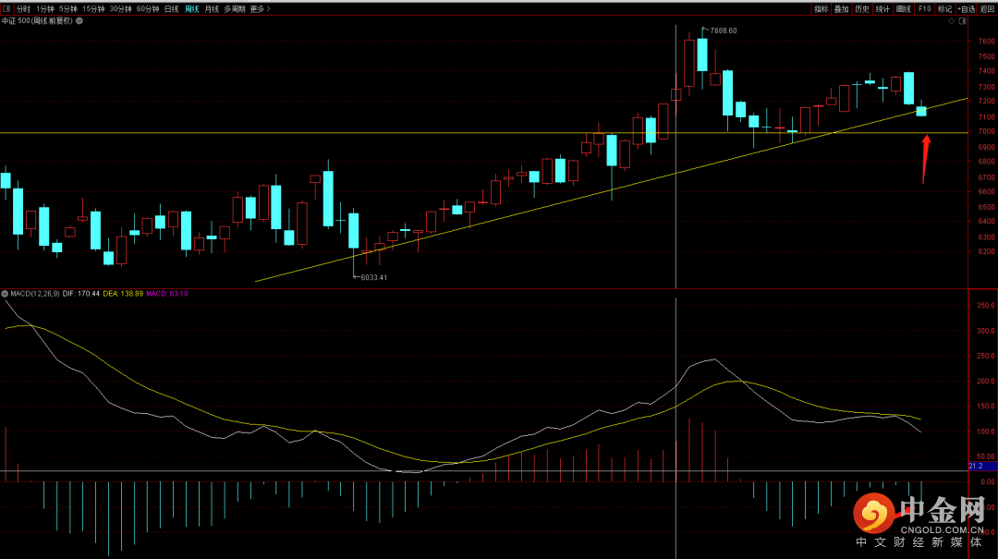The height and width of the screenshot is (559, 998).
Task: Click 返回 to go back
Action: (x=988, y=8)
